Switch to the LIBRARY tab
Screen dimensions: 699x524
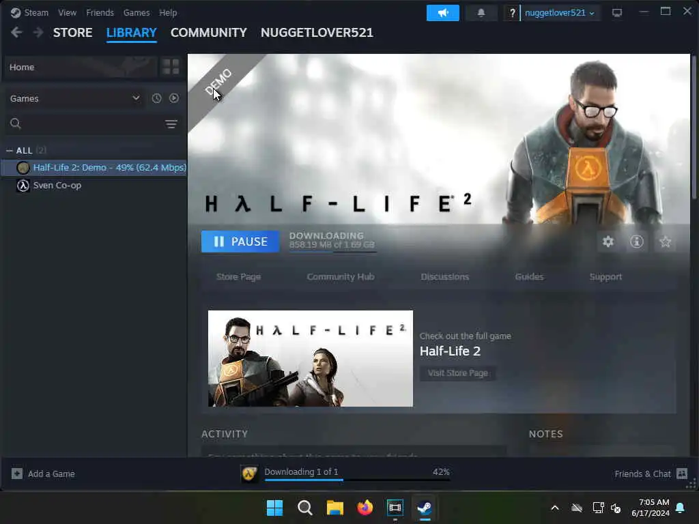(132, 33)
